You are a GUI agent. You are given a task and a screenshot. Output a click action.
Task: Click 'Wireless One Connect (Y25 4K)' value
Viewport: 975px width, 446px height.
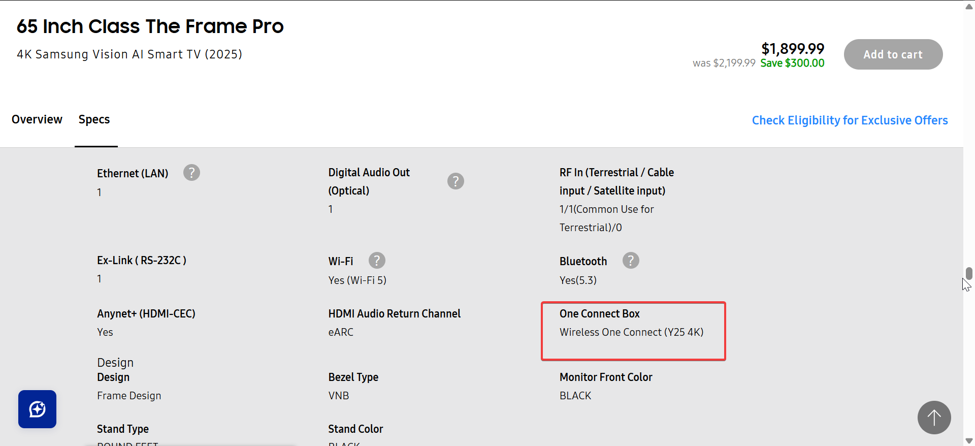tap(632, 332)
